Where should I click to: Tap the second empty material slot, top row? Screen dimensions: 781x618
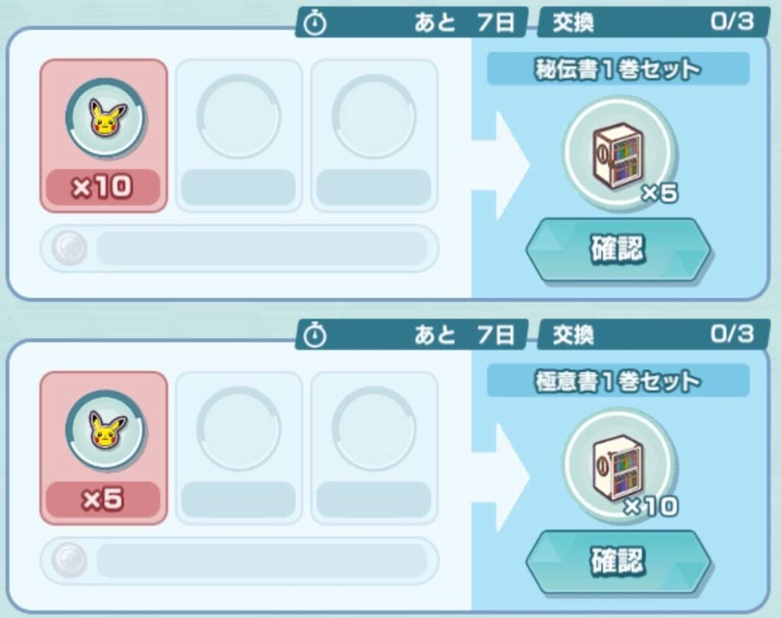click(x=239, y=136)
